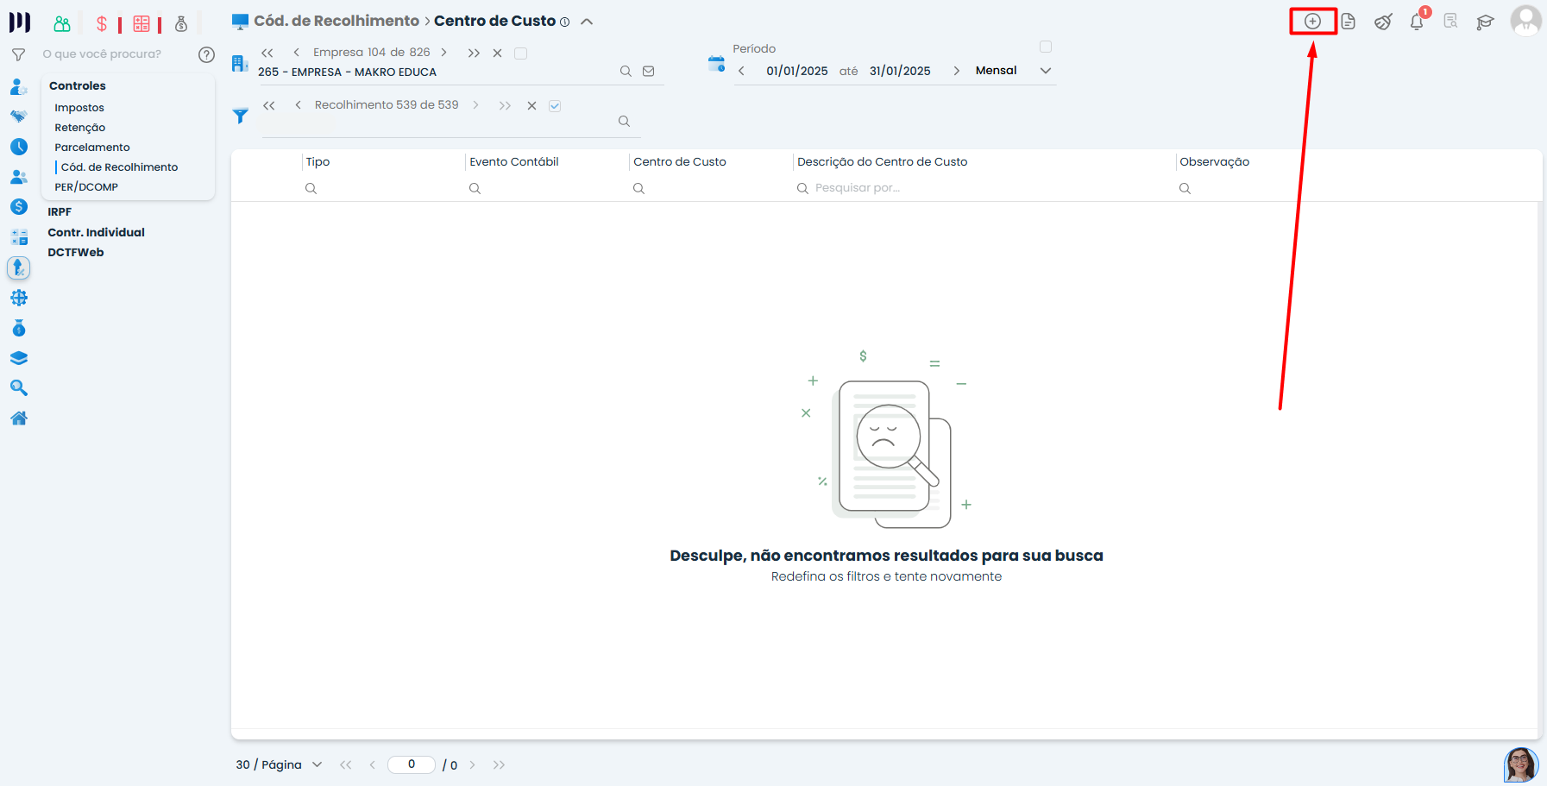Open the graduation cap training icon
The image size is (1547, 786).
[x=1485, y=22]
